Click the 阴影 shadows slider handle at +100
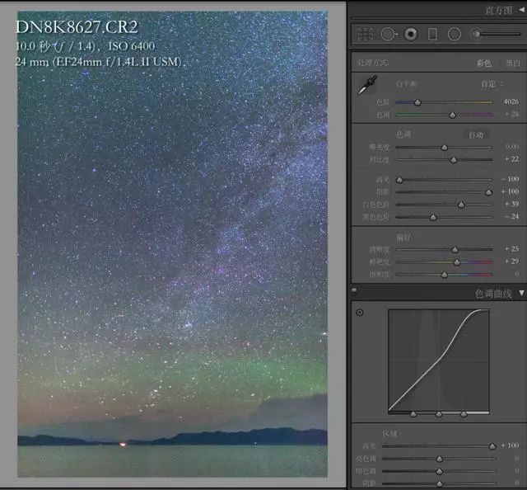The width and height of the screenshot is (527, 490). (x=488, y=192)
